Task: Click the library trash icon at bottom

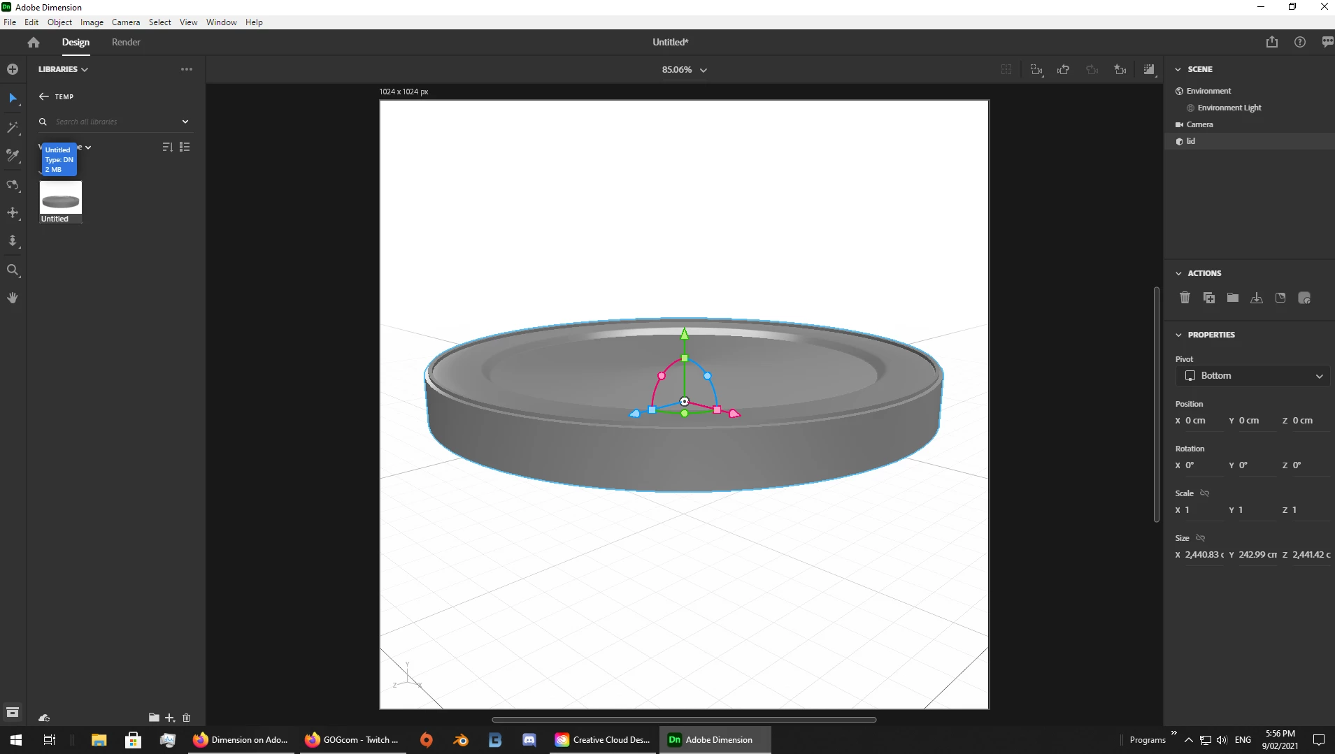Action: click(187, 718)
